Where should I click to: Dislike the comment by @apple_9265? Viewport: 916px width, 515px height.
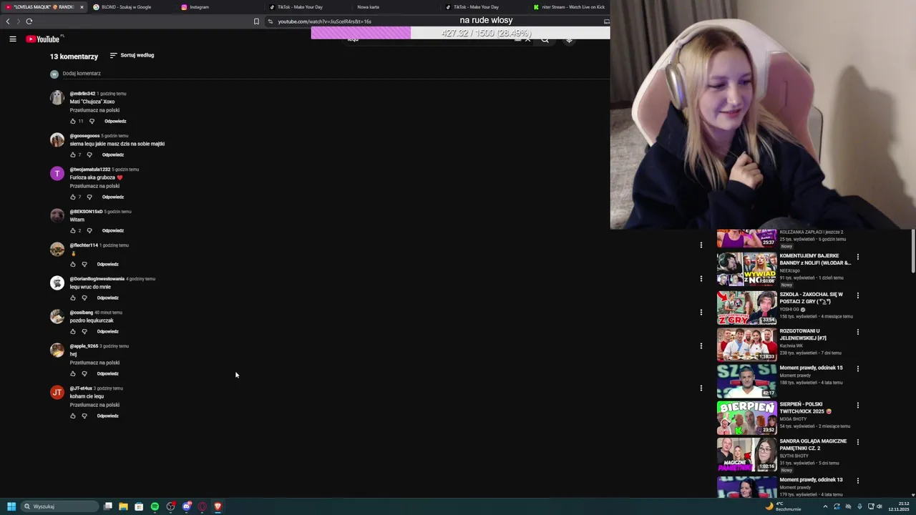pyautogui.click(x=84, y=373)
